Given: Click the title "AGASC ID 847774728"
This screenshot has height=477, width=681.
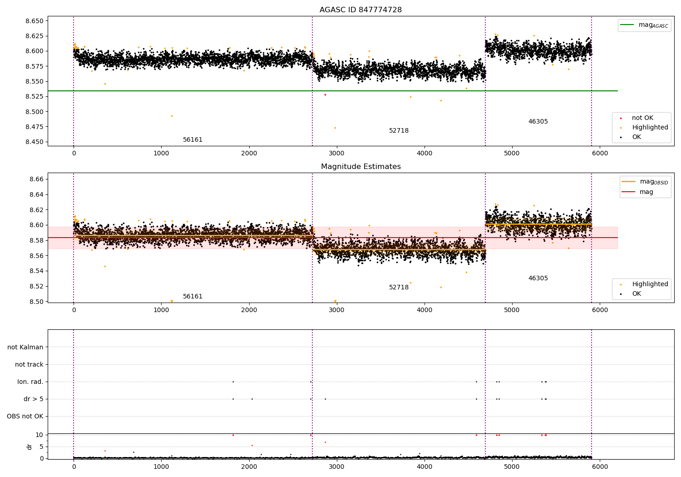Looking at the screenshot, I should coord(360,10).
